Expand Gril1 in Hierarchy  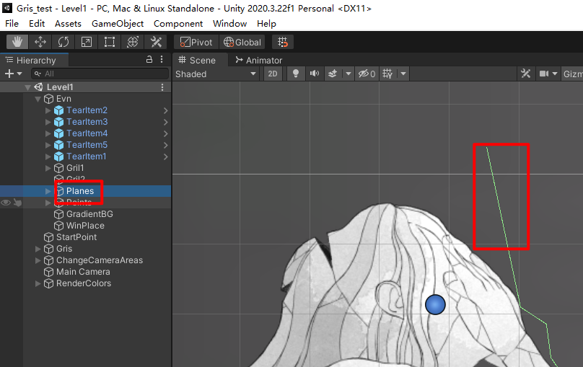pos(48,168)
